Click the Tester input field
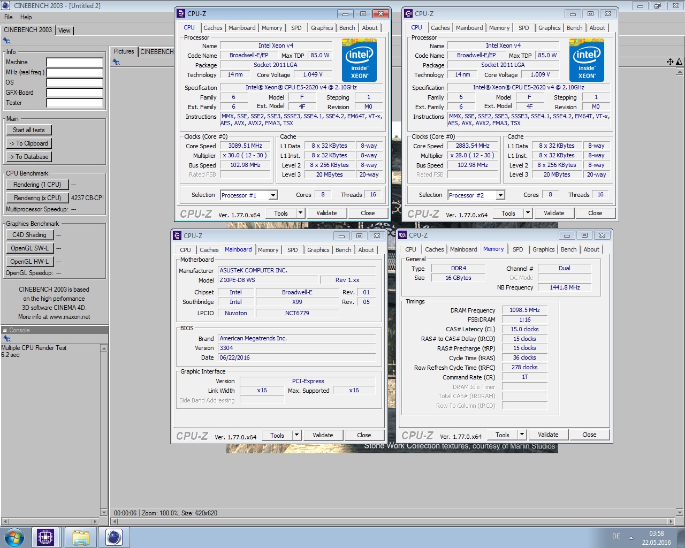685x548 pixels. 74,103
